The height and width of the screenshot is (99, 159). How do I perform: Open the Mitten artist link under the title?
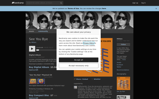34,43
